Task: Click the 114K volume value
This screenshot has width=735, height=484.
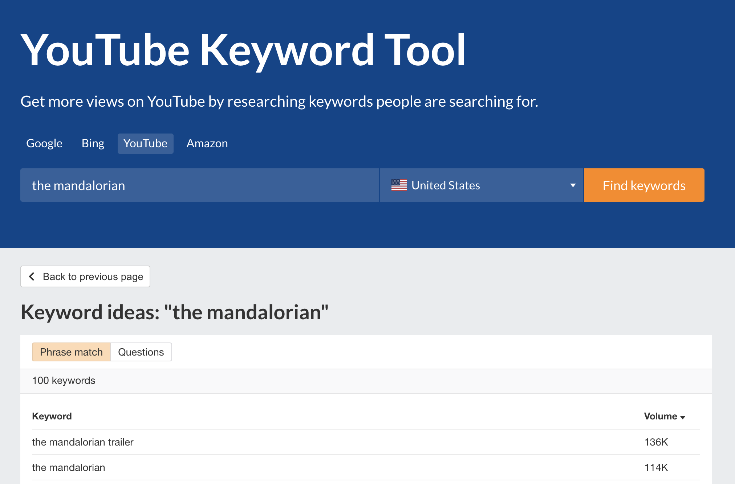Action: (656, 467)
